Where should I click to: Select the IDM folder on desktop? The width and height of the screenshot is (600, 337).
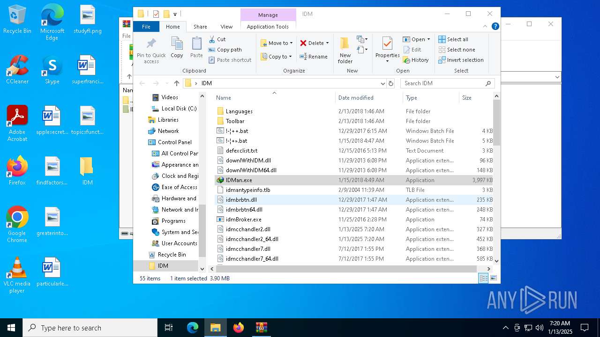tap(87, 171)
